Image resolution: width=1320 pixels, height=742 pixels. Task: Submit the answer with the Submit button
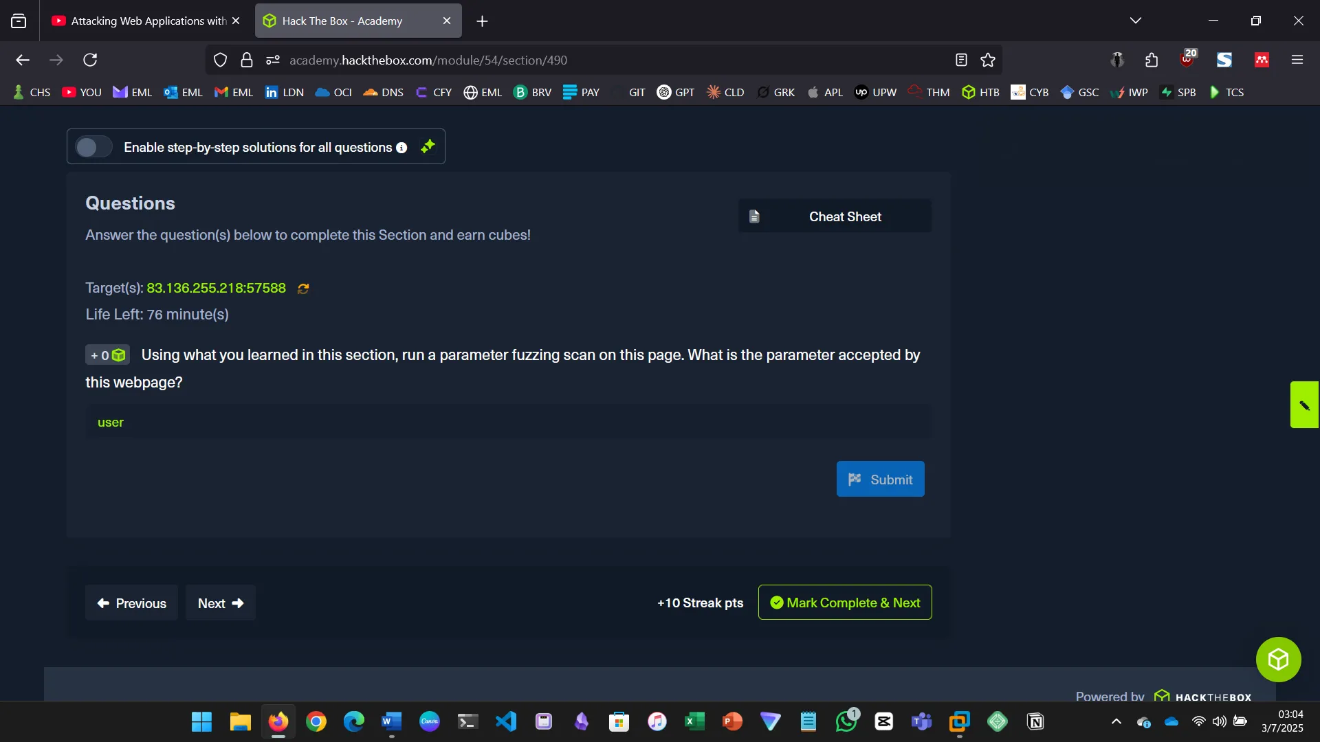(880, 479)
